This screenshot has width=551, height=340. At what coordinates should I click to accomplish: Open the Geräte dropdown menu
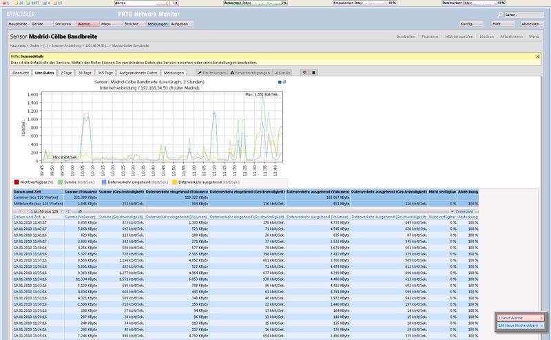40,23
